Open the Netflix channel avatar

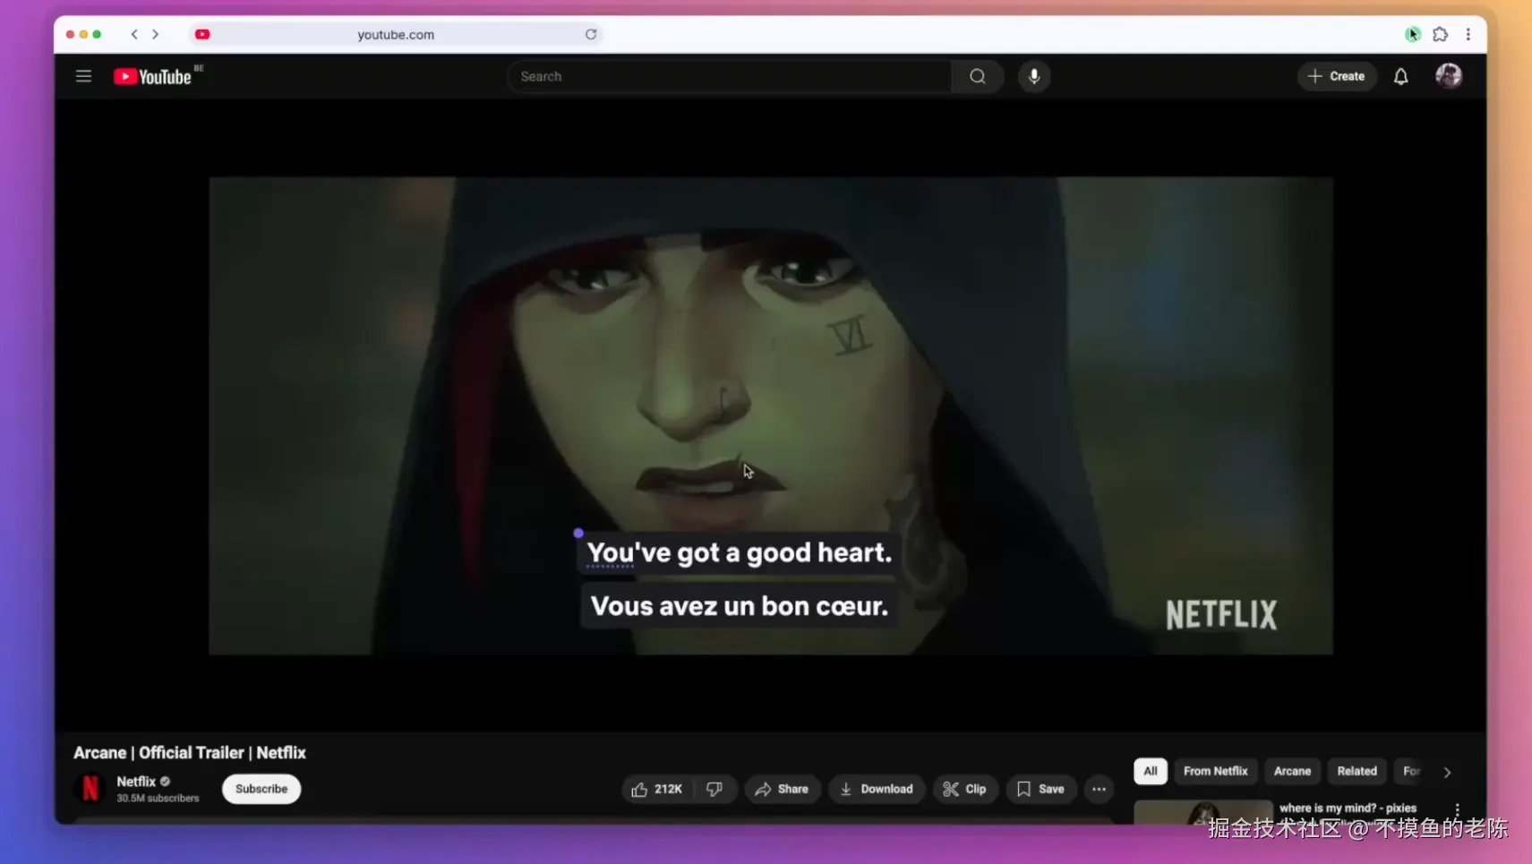(x=90, y=788)
